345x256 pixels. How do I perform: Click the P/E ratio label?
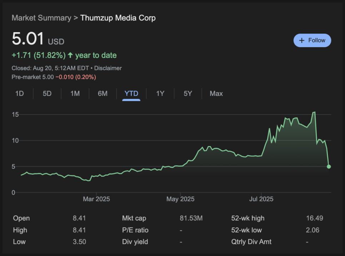[135, 230]
